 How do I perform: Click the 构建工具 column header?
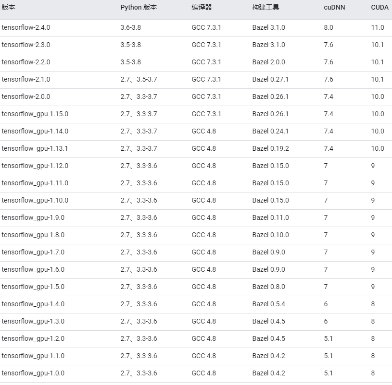coord(266,7)
